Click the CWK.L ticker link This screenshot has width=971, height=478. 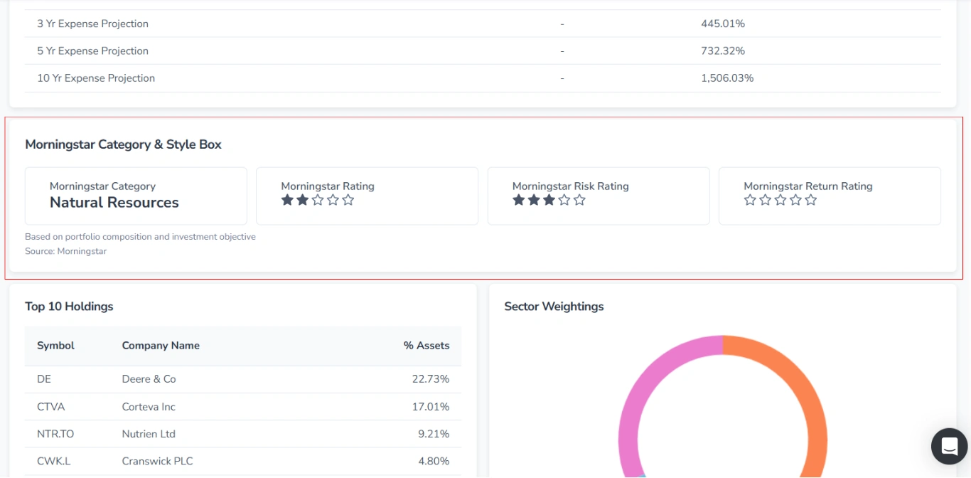[x=53, y=461]
